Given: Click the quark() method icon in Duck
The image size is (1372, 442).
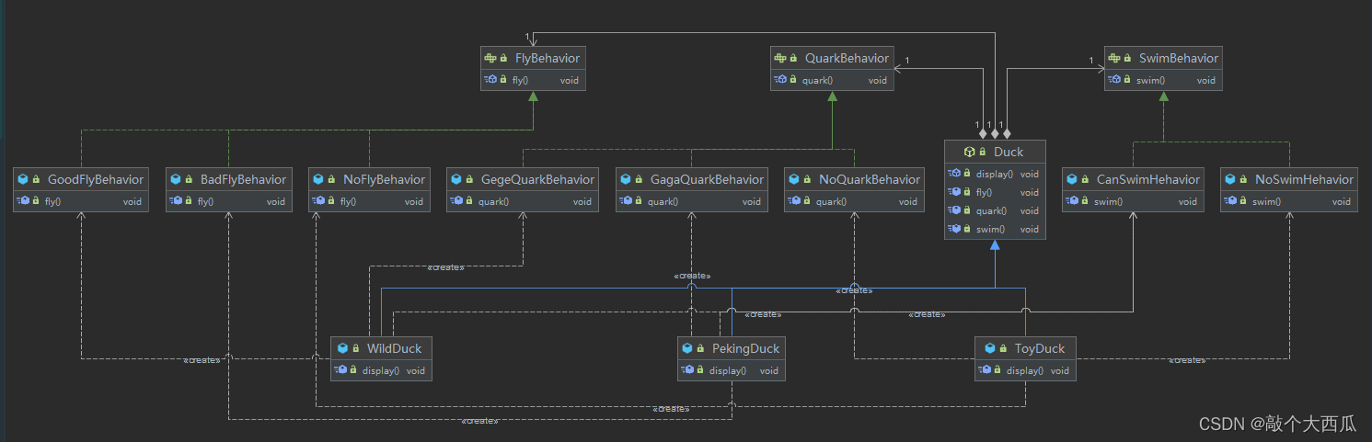Looking at the screenshot, I should 954,210.
